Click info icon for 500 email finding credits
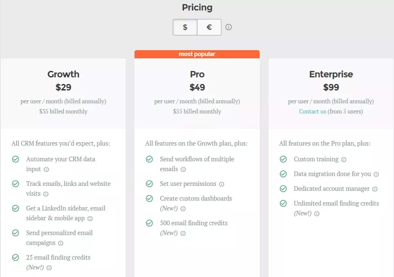Screen dimensions: 394x277 pos(183,233)
